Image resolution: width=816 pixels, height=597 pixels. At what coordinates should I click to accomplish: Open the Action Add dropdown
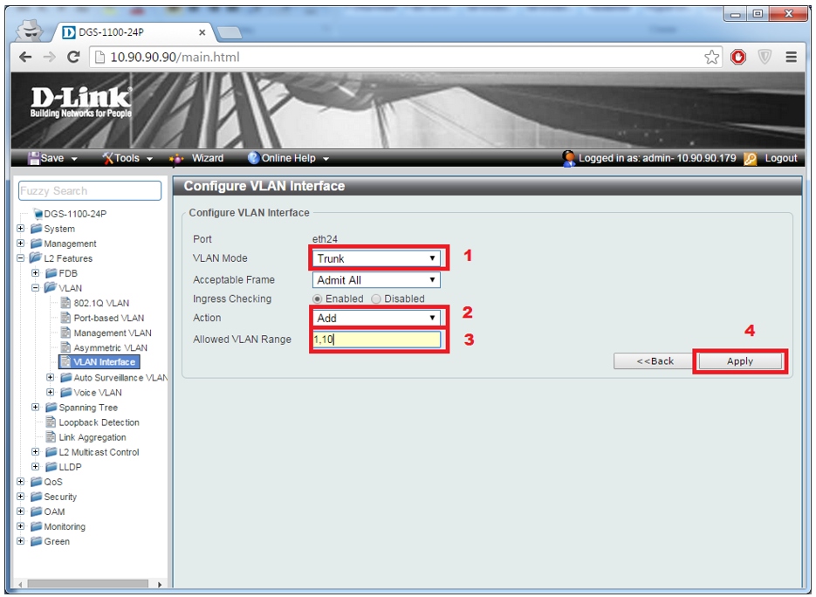click(x=377, y=318)
